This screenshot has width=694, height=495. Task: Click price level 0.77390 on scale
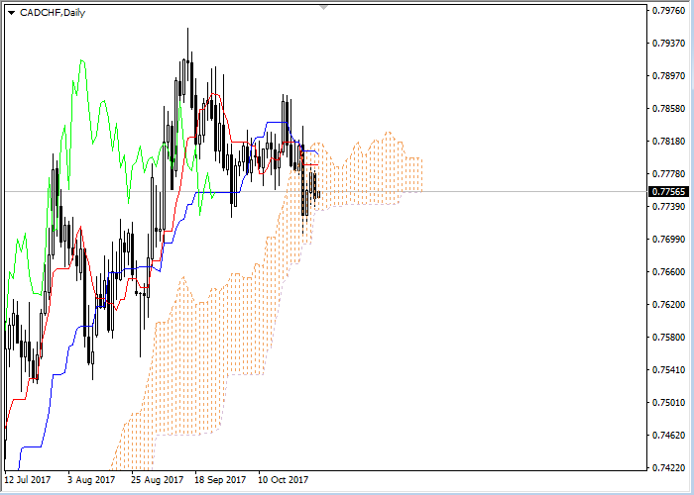pos(669,206)
